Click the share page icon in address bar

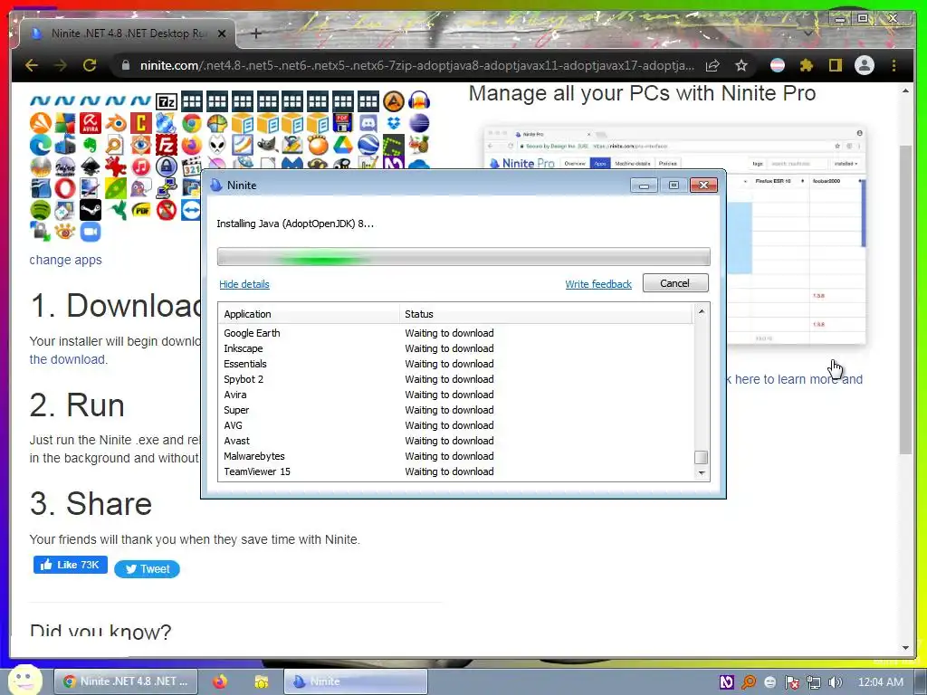tap(713, 65)
